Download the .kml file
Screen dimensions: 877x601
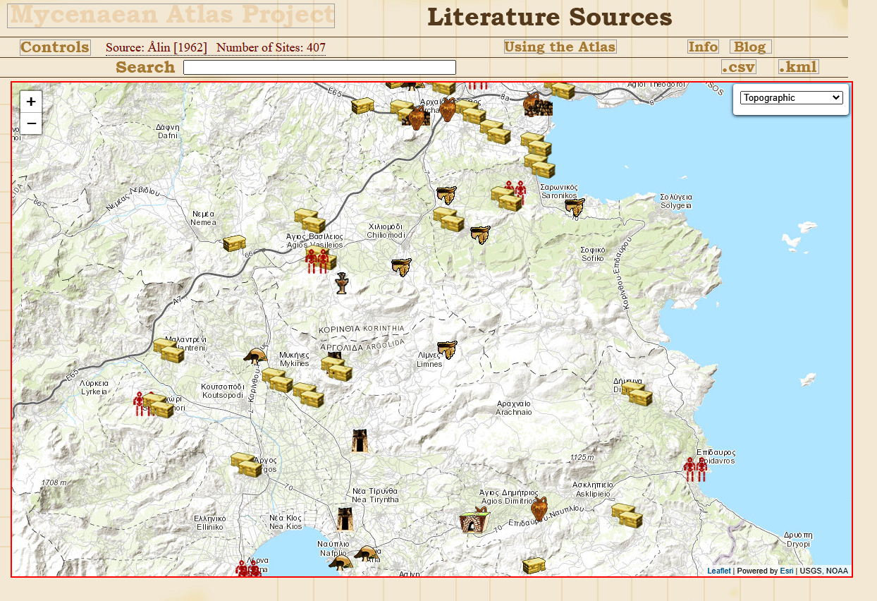(x=798, y=67)
